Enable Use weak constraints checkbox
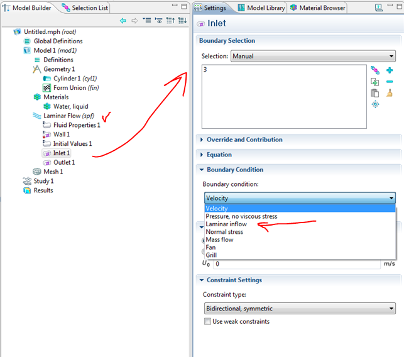The image size is (404, 357). [x=207, y=322]
